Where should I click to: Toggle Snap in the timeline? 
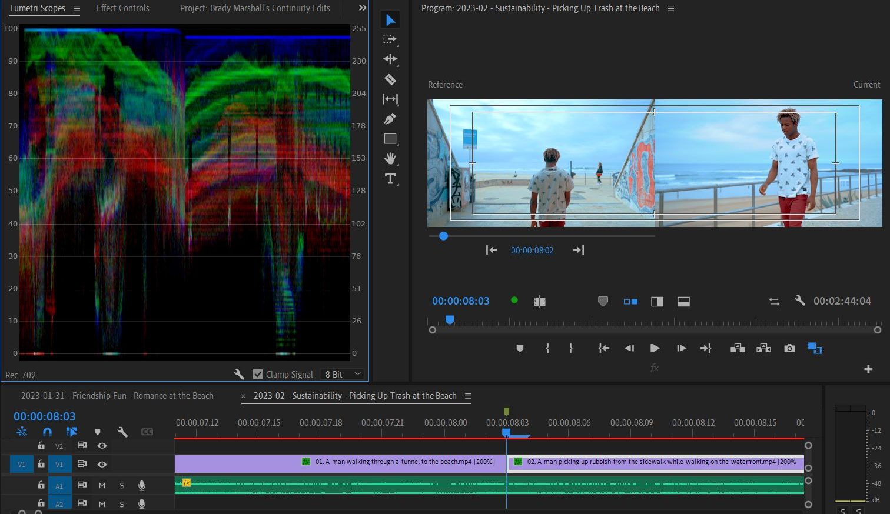[48, 432]
